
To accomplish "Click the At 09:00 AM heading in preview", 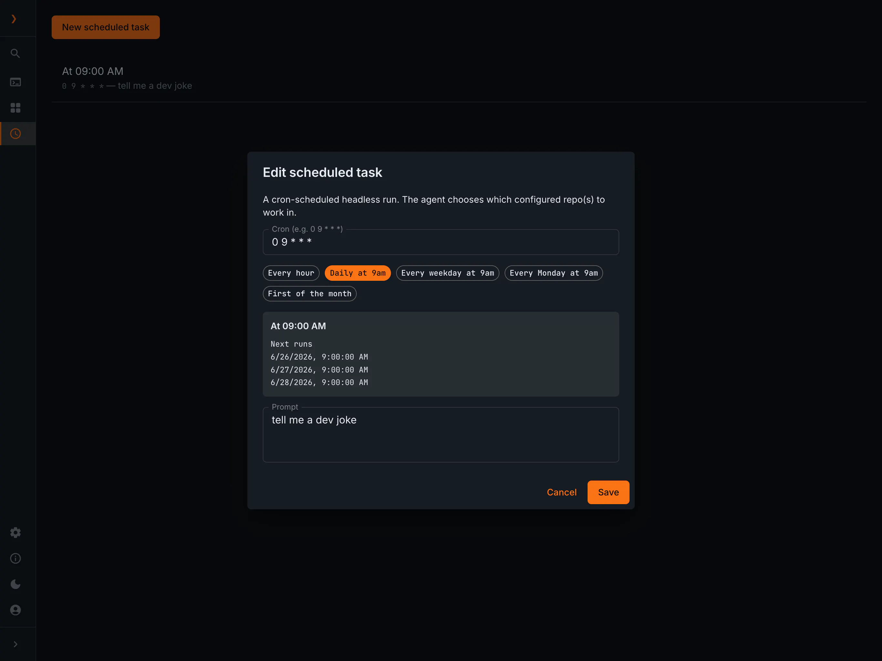I will 298,326.
